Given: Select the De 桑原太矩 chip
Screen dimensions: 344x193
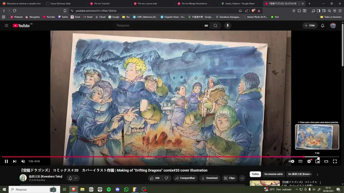Looking at the screenshot, I should pyautogui.click(x=300, y=174).
